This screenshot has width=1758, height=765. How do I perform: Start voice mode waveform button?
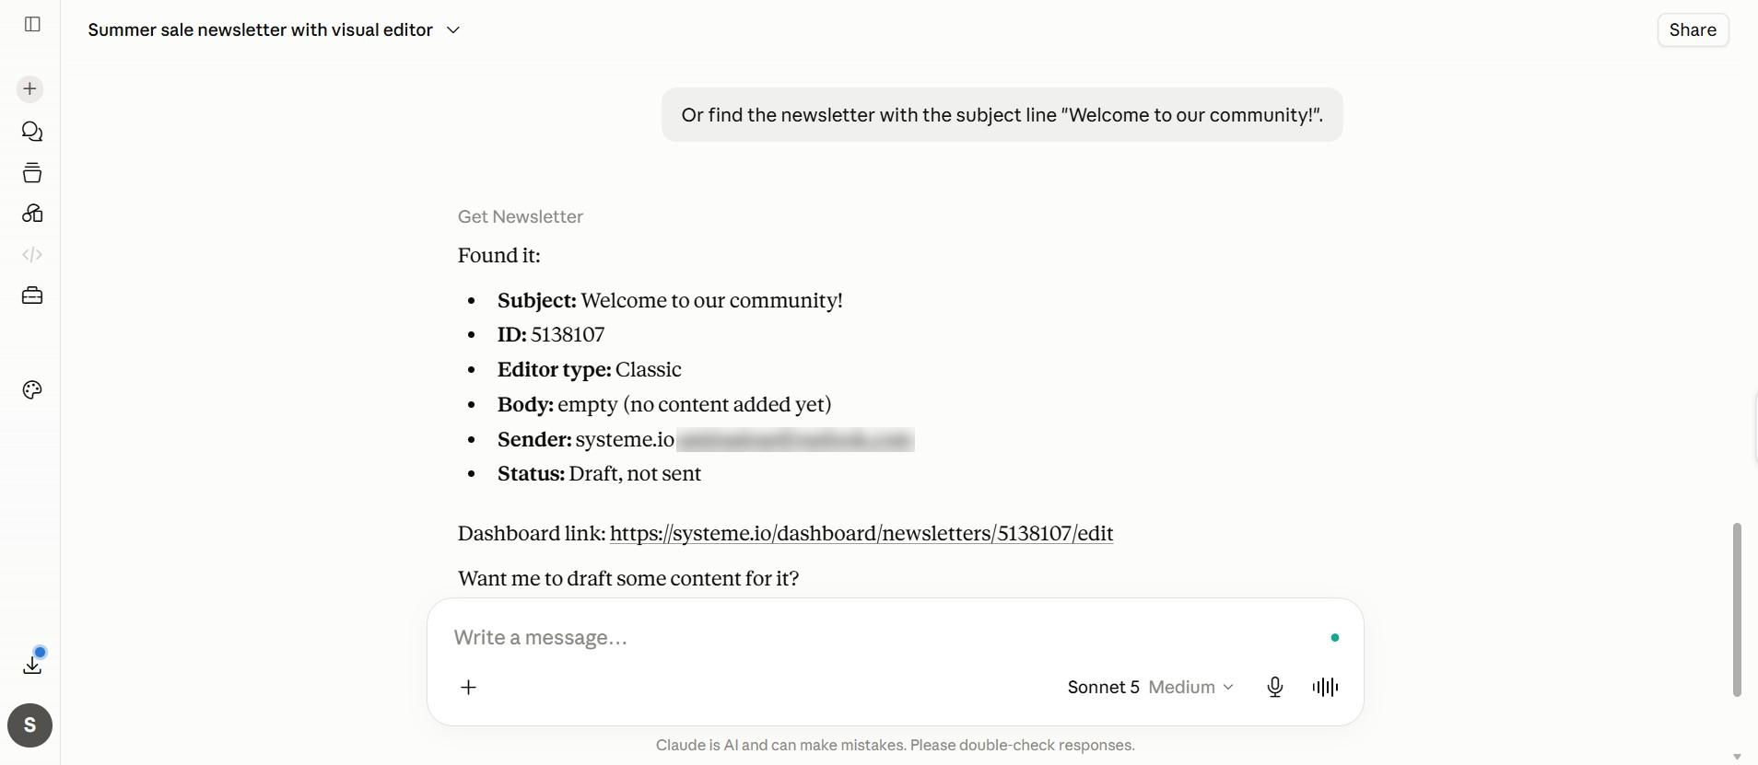(1325, 687)
